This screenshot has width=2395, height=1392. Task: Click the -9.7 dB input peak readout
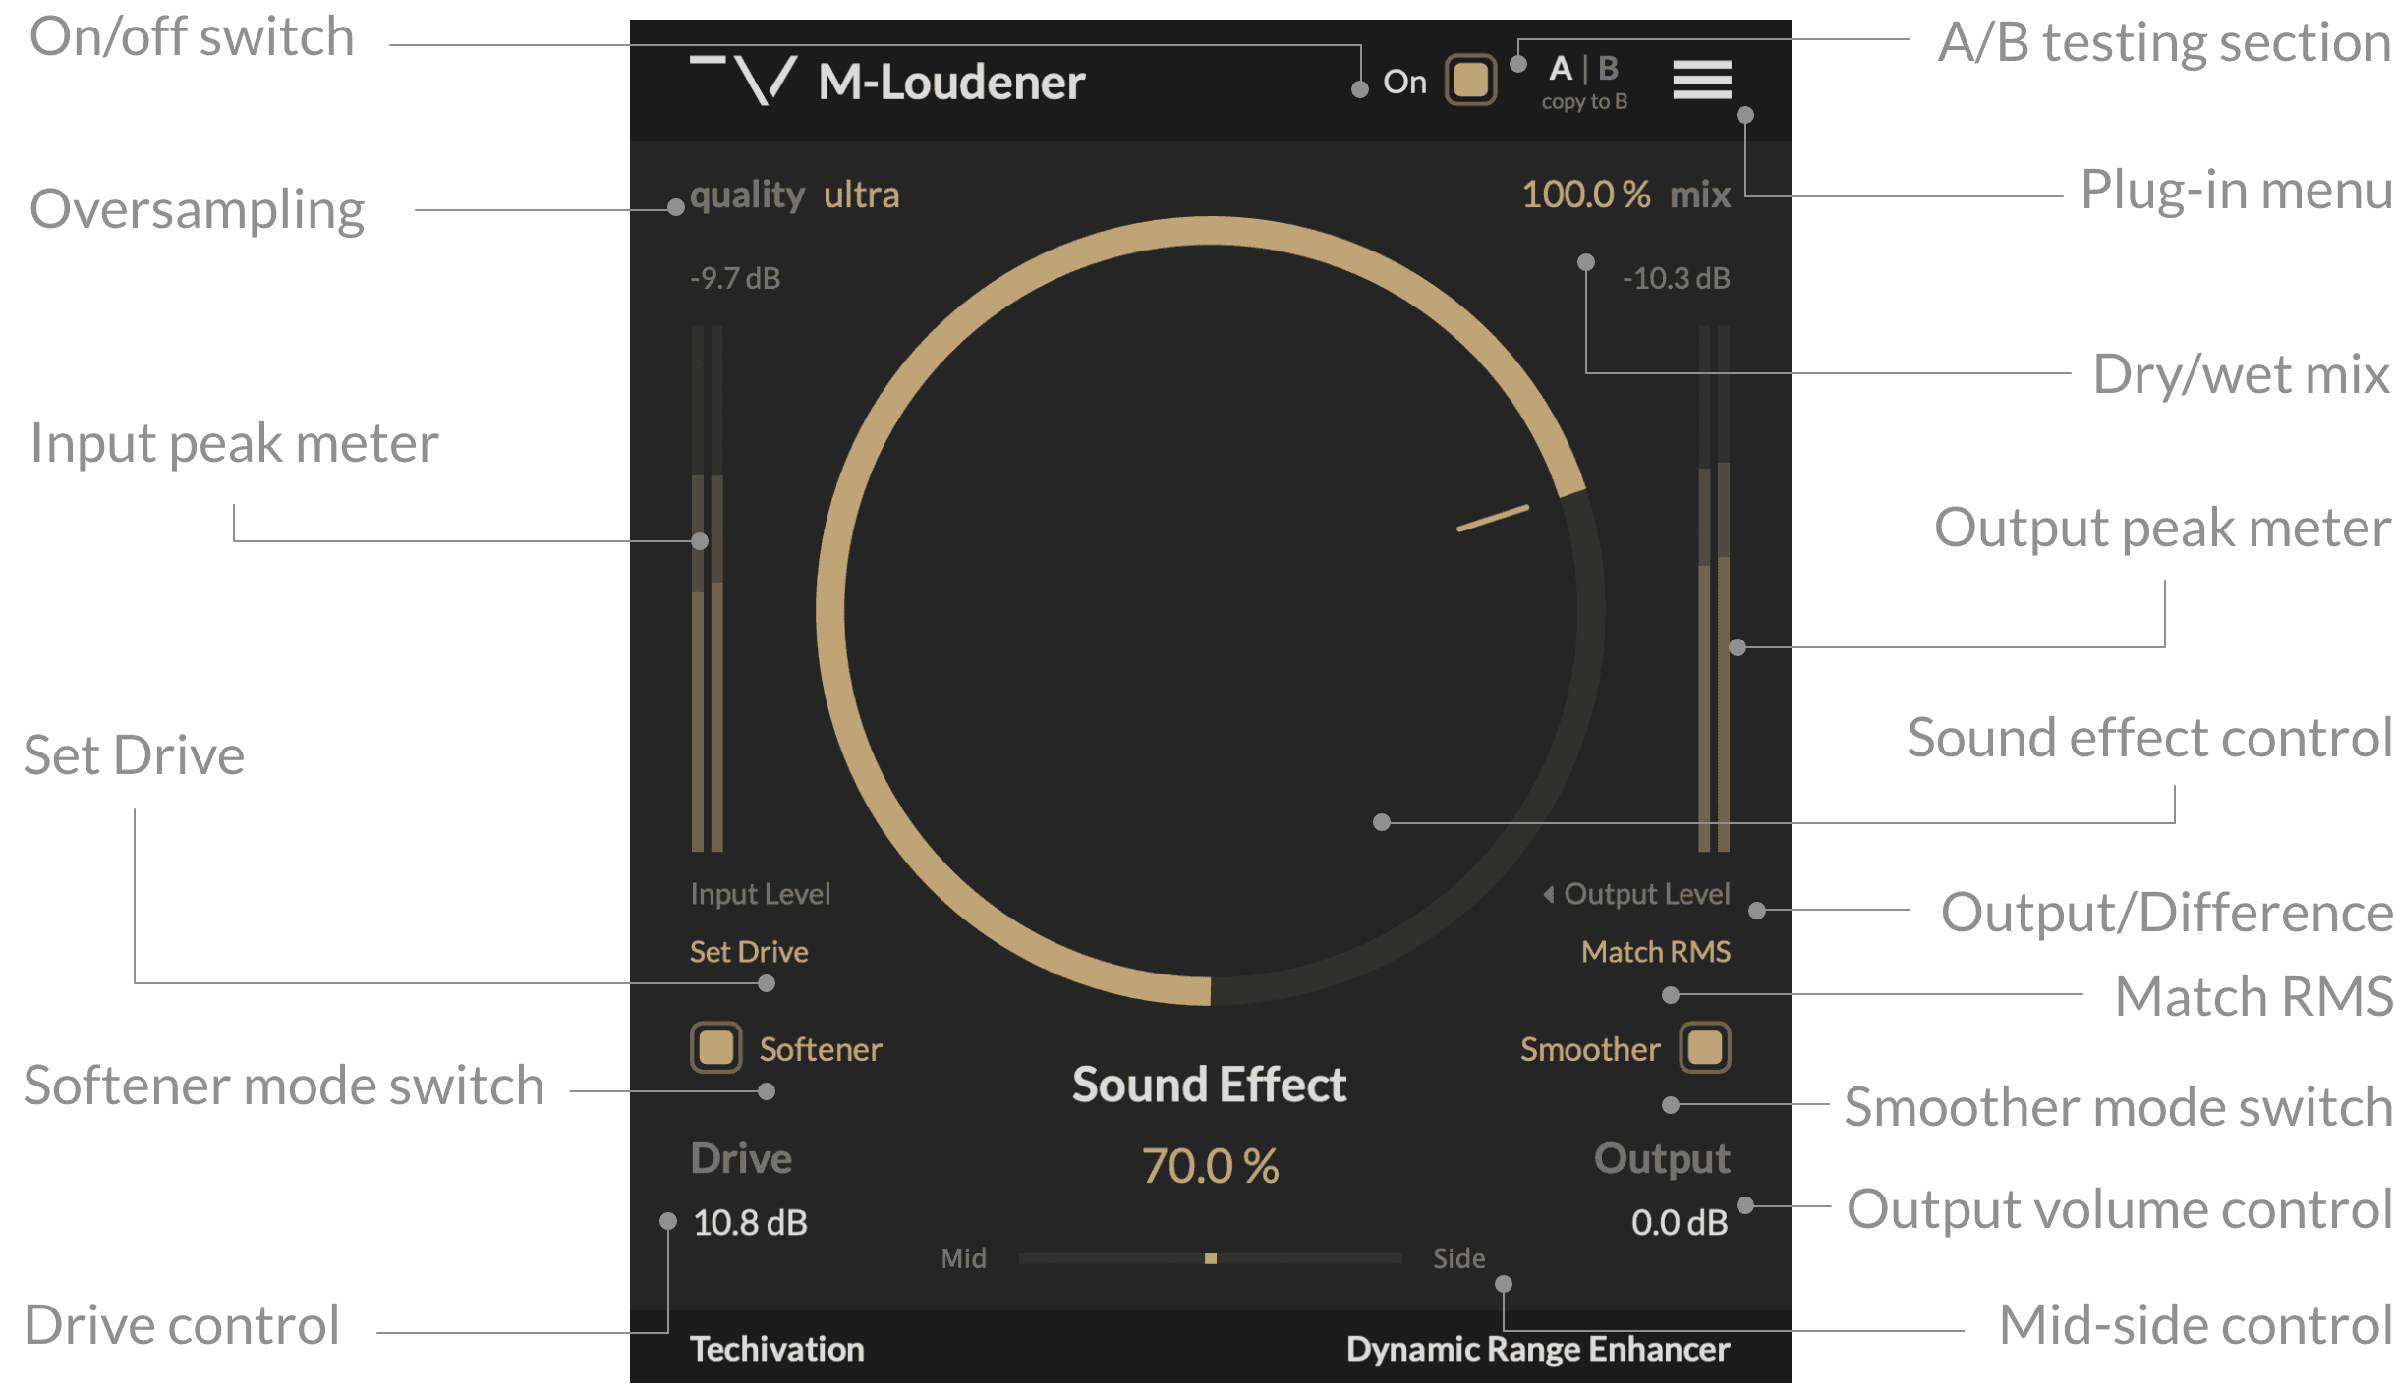point(735,279)
